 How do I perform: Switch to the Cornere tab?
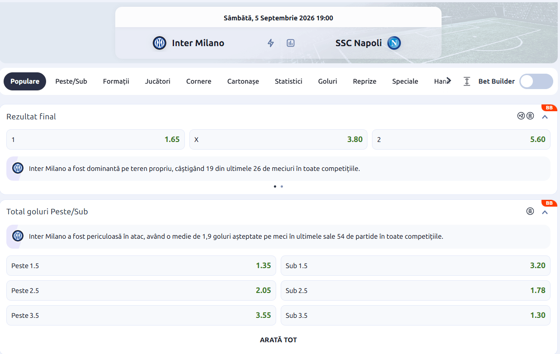(199, 81)
